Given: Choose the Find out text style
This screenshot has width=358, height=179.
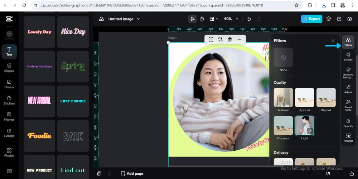Looking at the screenshot, I should click(x=73, y=167).
